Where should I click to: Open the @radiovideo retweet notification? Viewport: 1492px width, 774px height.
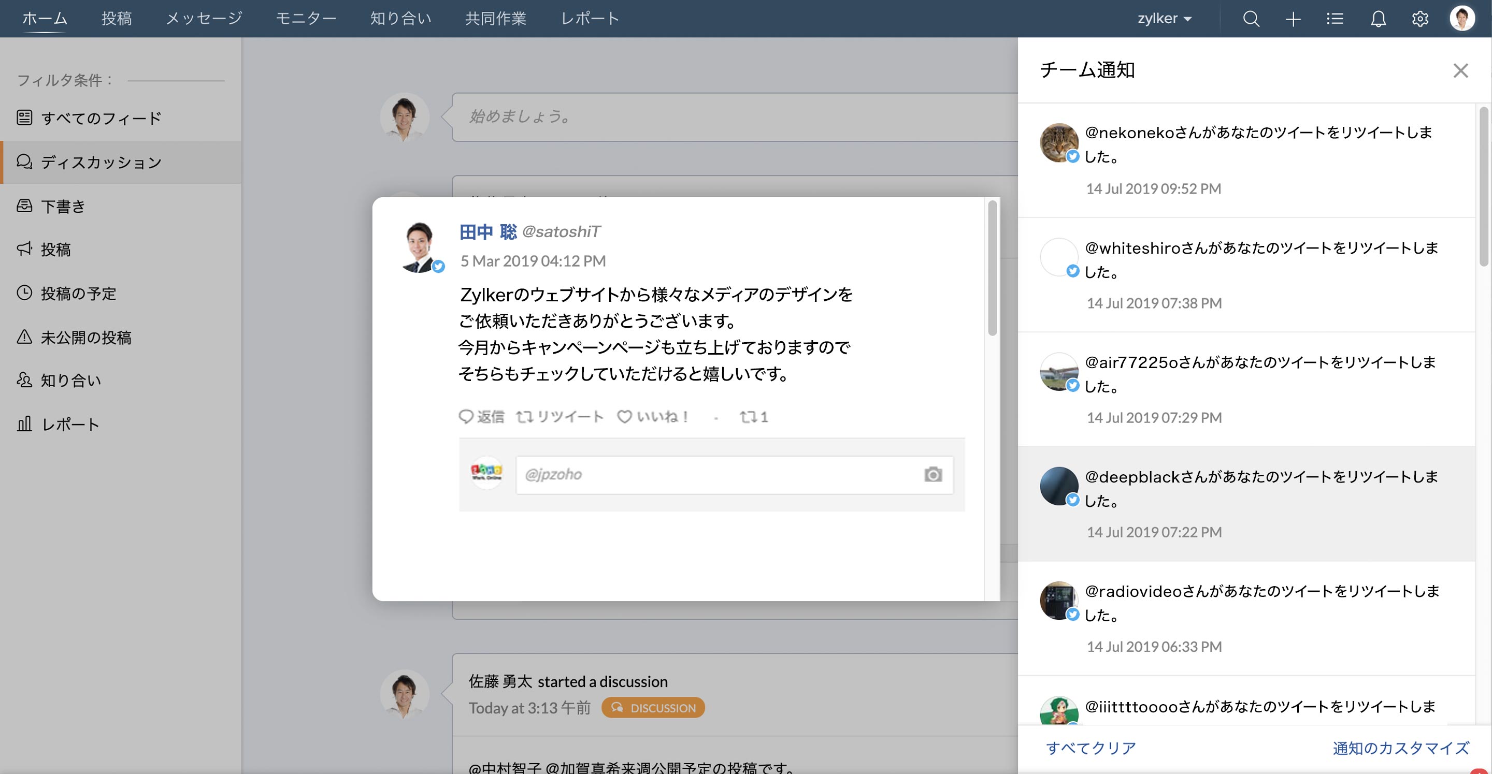(1246, 618)
